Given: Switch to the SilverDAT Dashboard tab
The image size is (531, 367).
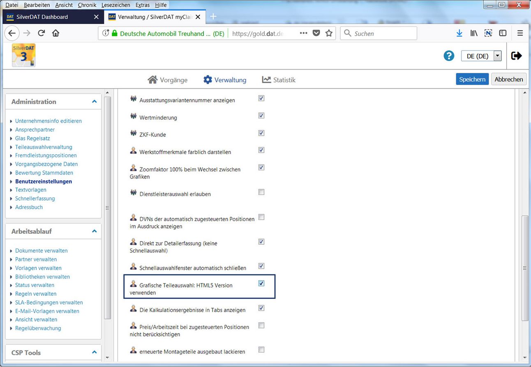Looking at the screenshot, I should pos(42,17).
